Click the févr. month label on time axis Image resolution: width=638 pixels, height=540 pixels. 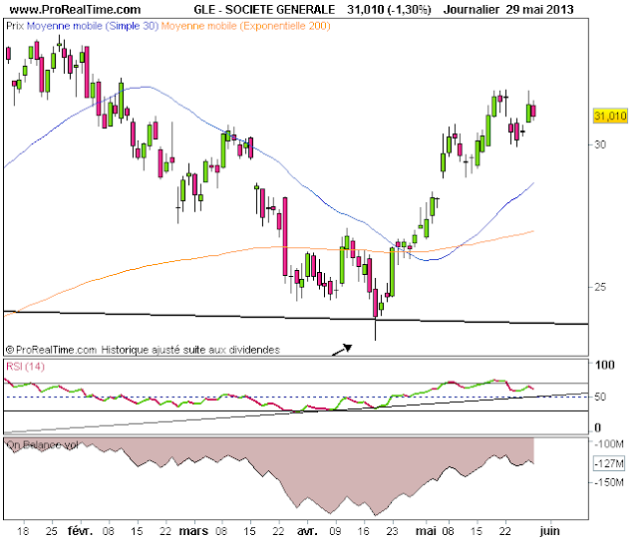[80, 531]
